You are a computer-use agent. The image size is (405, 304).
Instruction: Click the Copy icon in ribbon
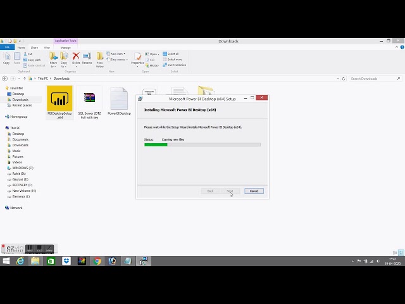point(6,58)
